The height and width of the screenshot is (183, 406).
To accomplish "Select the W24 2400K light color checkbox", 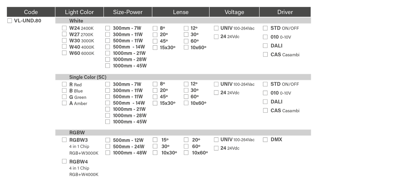I will 64,28.
